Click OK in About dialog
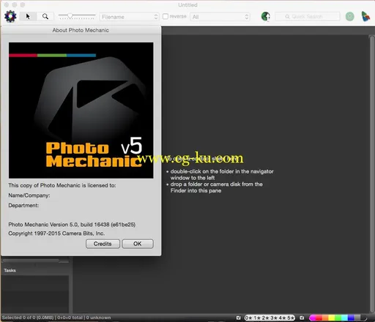The height and width of the screenshot is (322, 375). click(138, 244)
